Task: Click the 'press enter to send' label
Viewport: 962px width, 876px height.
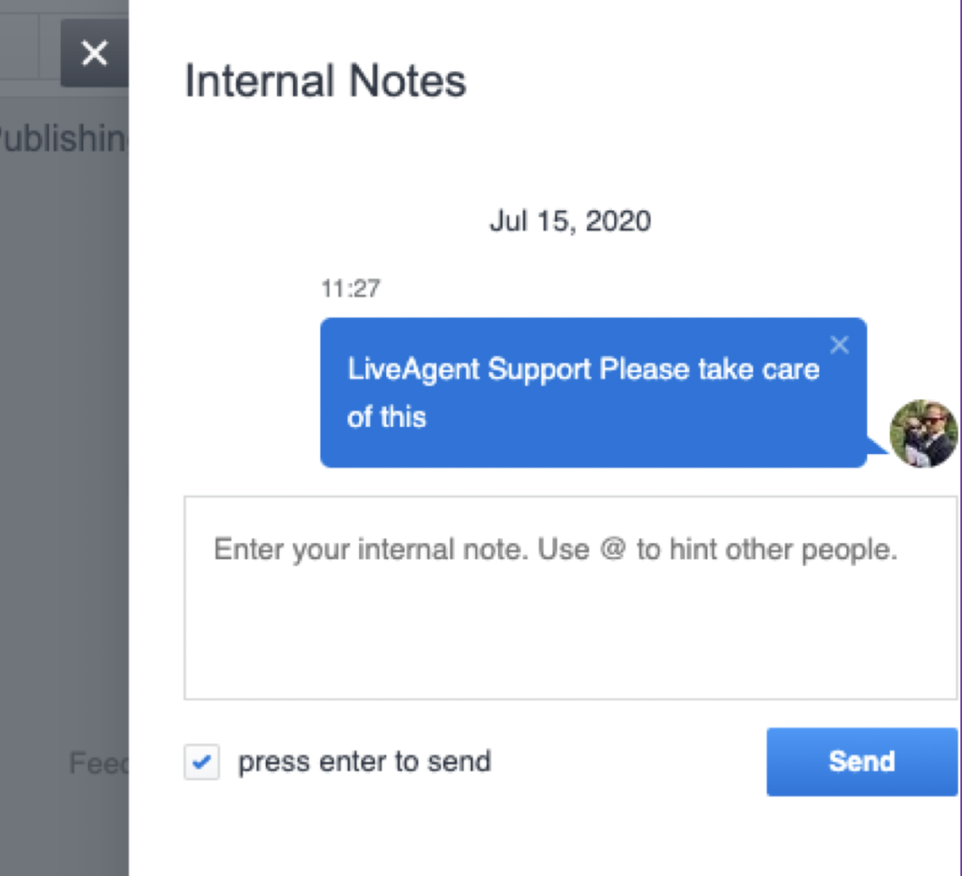Action: [x=364, y=761]
